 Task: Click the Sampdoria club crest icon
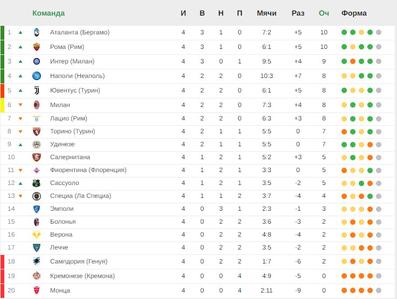[37, 261]
